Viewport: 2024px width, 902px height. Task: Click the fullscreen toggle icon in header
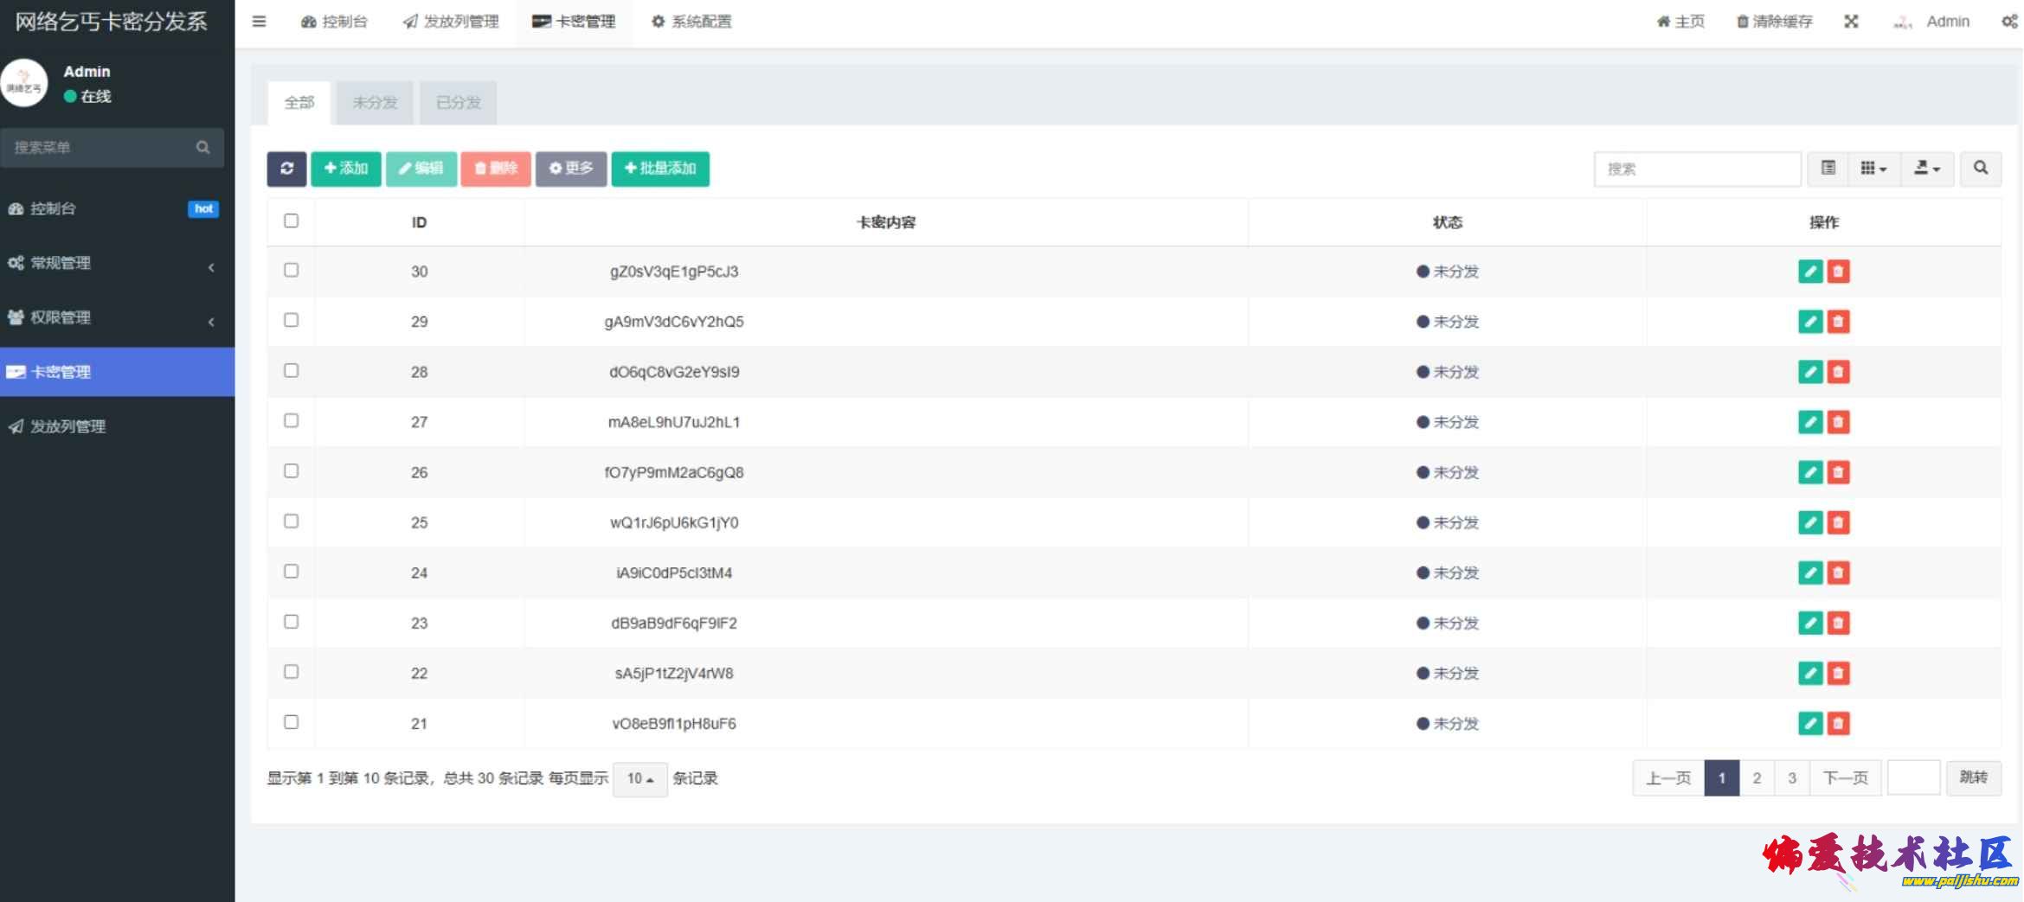pyautogui.click(x=1851, y=22)
